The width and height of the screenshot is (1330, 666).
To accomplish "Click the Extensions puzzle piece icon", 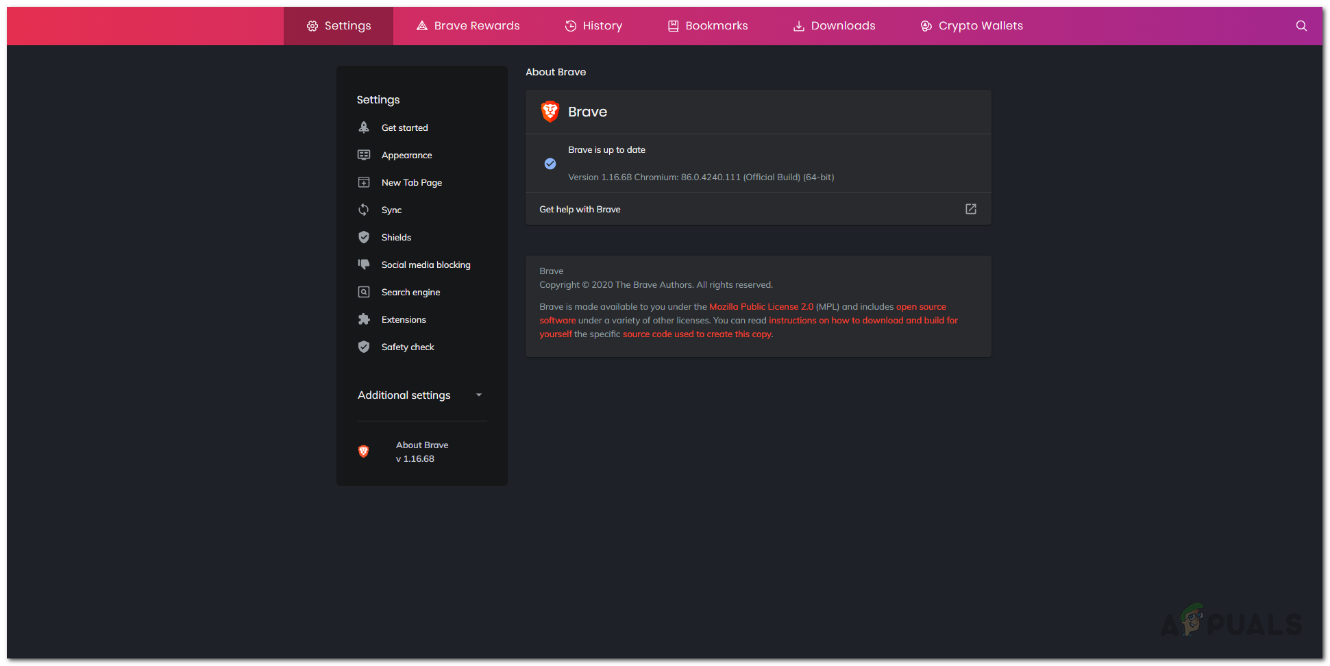I will (x=364, y=319).
